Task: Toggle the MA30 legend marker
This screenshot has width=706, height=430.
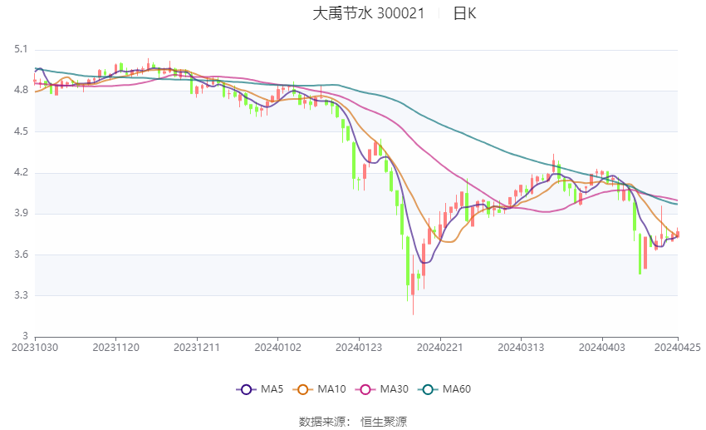Action: [x=362, y=389]
